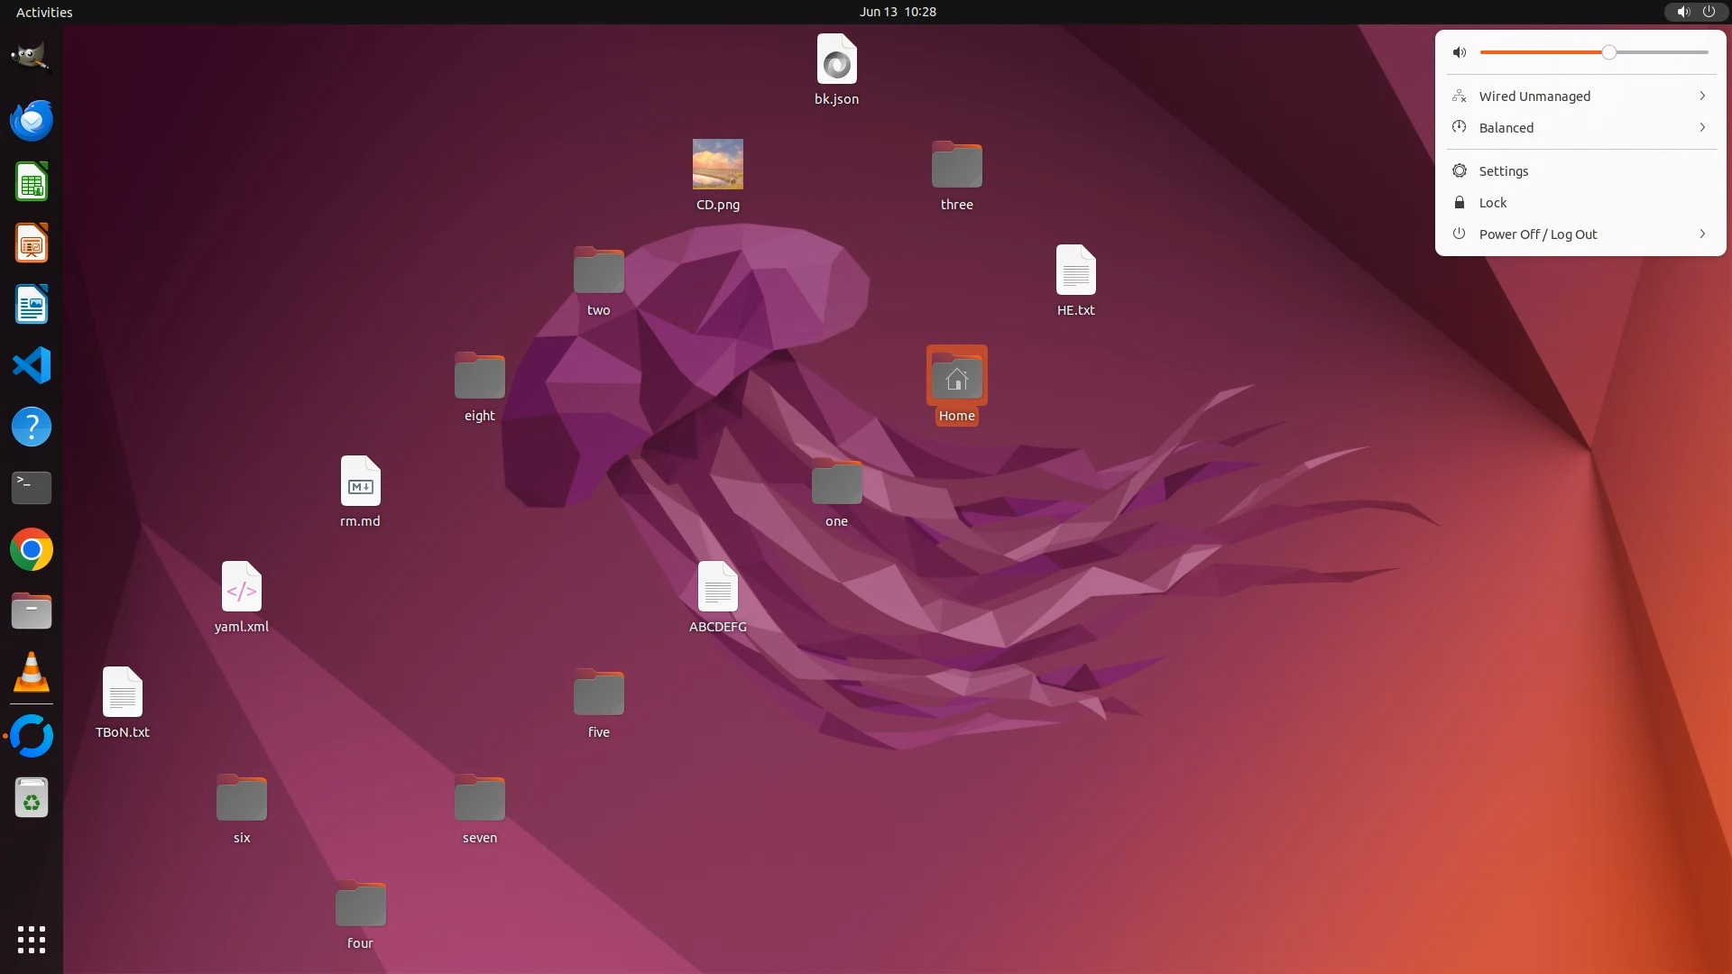Image resolution: width=1732 pixels, height=974 pixels.
Task: Click the power indicator in top bar
Action: (x=1709, y=12)
